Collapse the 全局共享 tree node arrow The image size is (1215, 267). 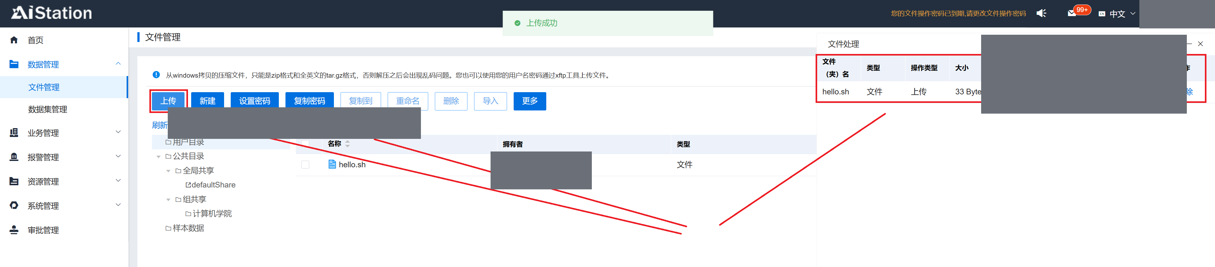tap(168, 171)
